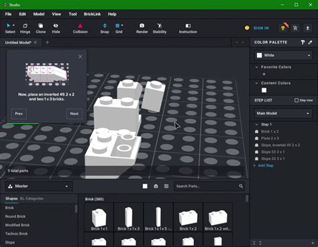Image resolution: width=318 pixels, height=247 pixels.
Task: Select Plate 2 x 3 in step list
Action: (x=270, y=139)
